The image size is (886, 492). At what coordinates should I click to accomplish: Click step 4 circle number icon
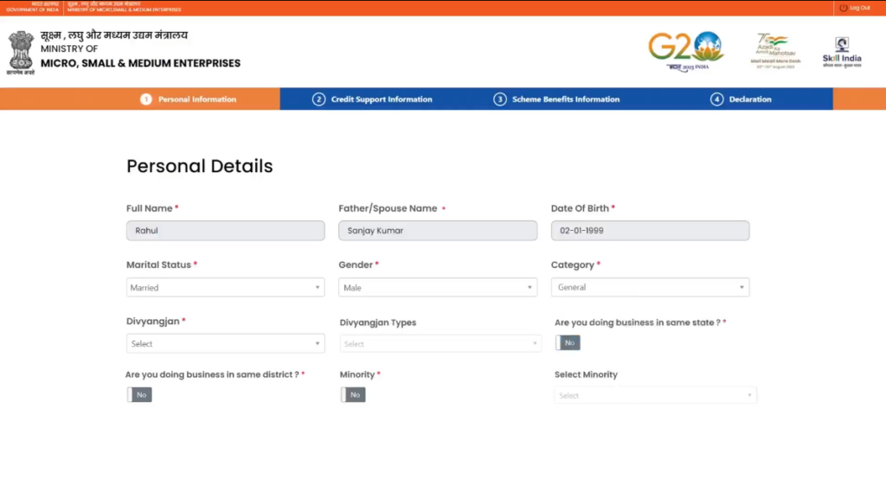(716, 99)
